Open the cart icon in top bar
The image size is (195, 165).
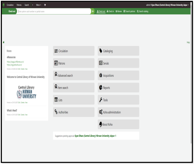(x=45, y=5)
